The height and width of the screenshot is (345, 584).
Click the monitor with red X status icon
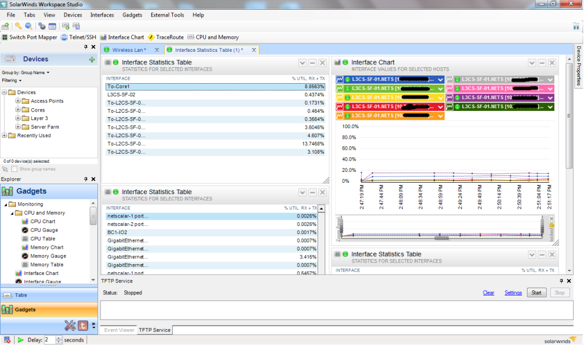[7, 340]
